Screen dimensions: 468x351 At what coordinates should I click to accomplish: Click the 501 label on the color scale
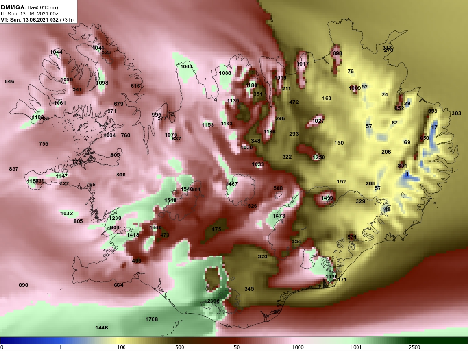coord(238,347)
